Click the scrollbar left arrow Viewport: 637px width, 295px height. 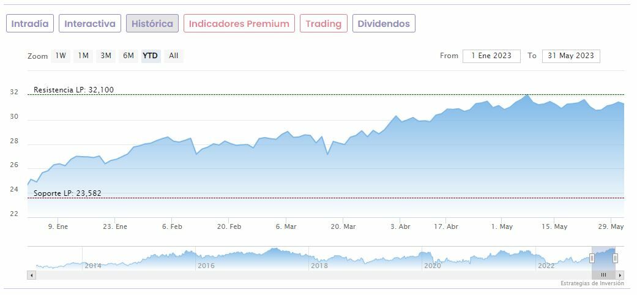31,275
